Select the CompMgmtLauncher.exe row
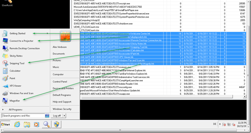 163,80
